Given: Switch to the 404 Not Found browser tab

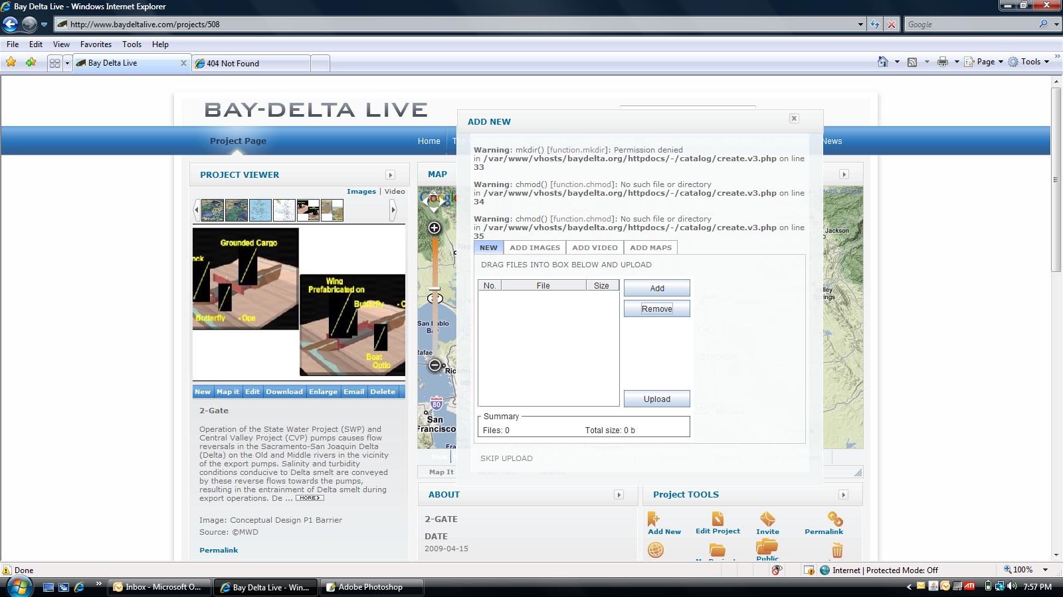Looking at the screenshot, I should tap(251, 63).
